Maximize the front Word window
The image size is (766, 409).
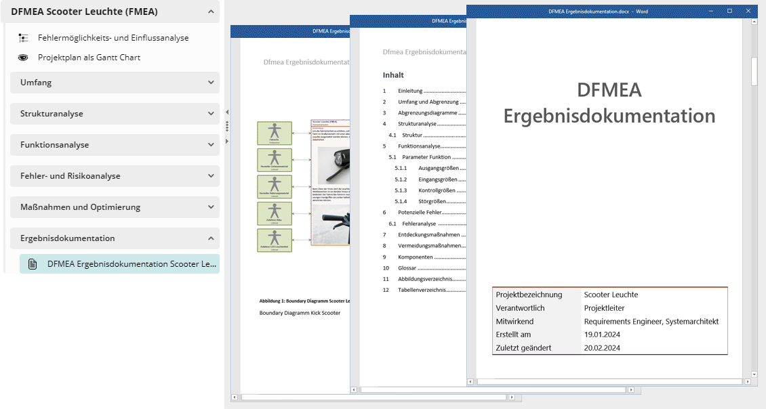(730, 11)
